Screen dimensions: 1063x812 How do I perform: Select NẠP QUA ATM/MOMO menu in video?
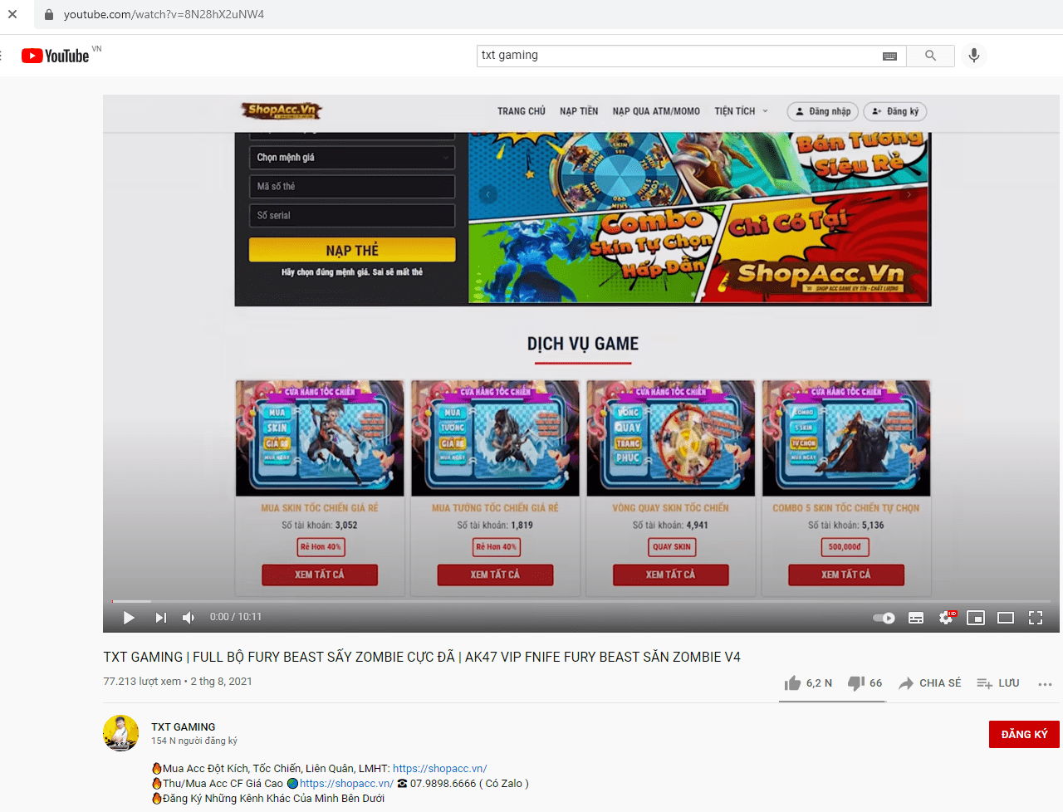[x=656, y=111]
